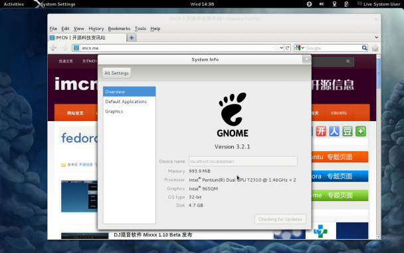Open Firefox File menu
The width and height of the screenshot is (404, 253).
tap(53, 29)
